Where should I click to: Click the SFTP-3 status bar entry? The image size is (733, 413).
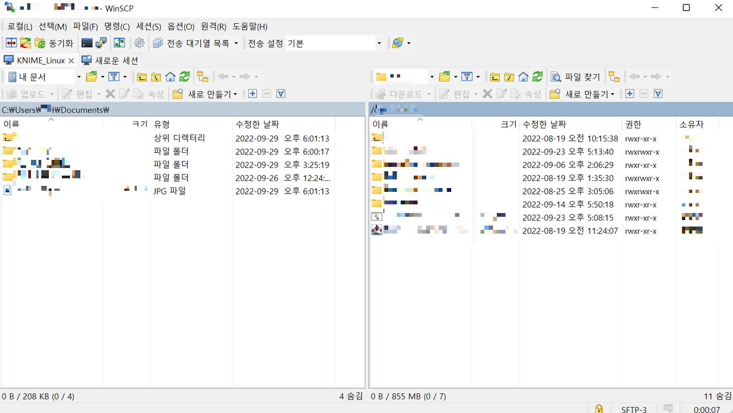pos(634,409)
